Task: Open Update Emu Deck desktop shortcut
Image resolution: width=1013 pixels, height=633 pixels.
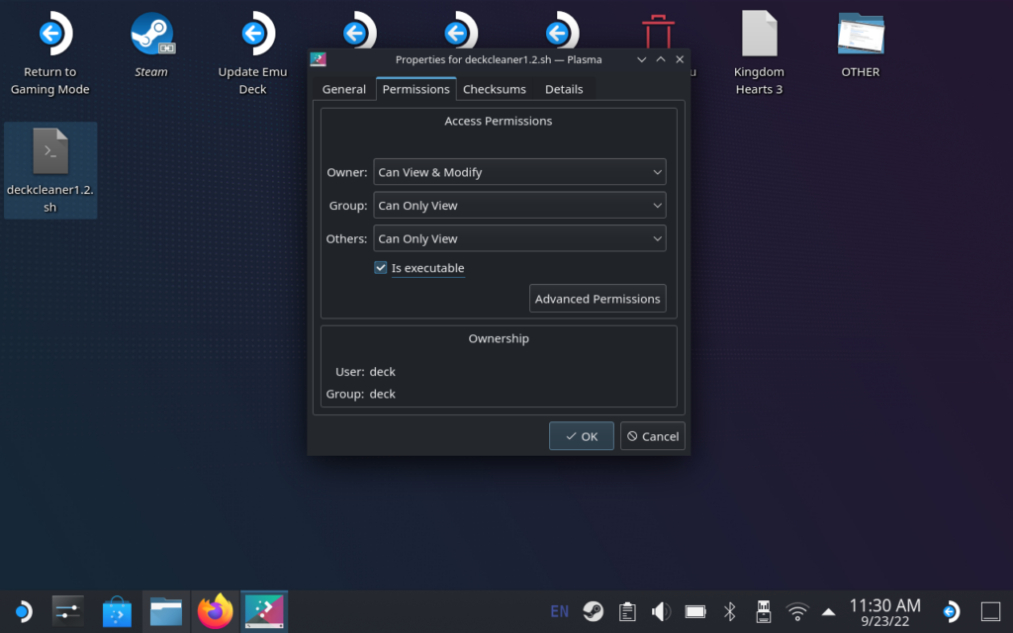Action: [252, 53]
